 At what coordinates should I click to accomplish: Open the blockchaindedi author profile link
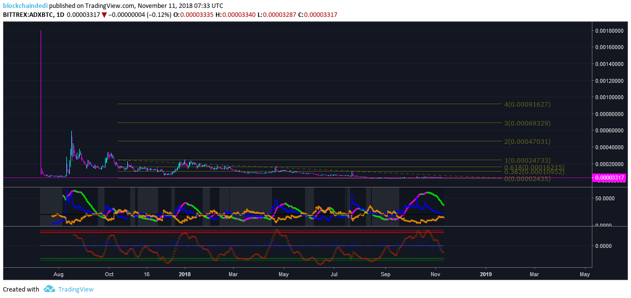tap(25, 5)
